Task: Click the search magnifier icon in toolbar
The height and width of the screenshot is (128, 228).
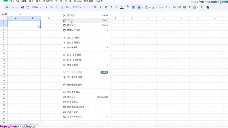Action: point(7,7)
